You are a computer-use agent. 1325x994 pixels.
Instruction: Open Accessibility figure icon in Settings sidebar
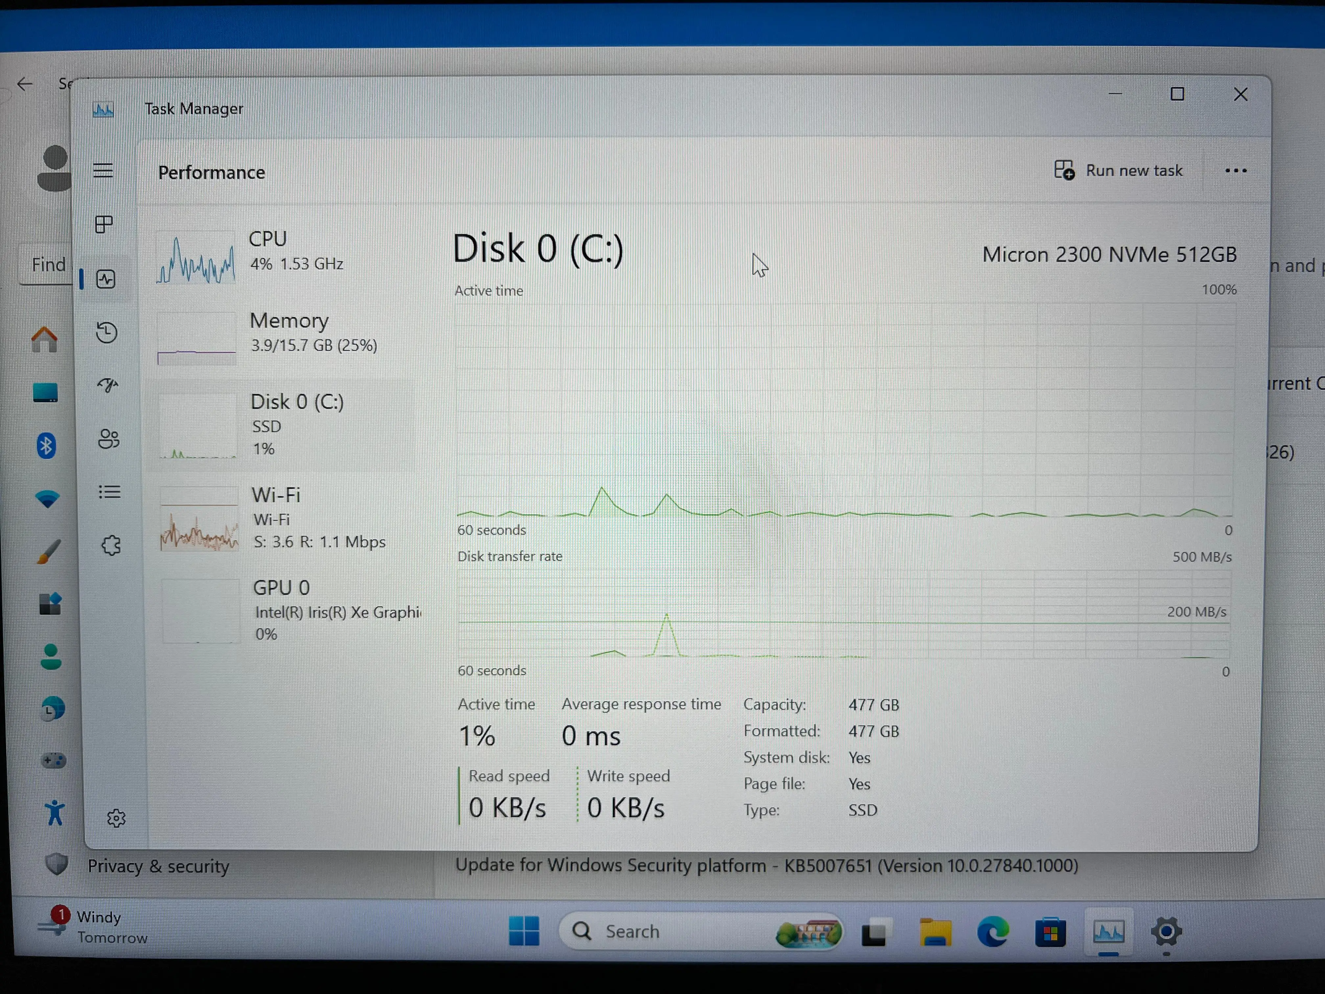(55, 813)
